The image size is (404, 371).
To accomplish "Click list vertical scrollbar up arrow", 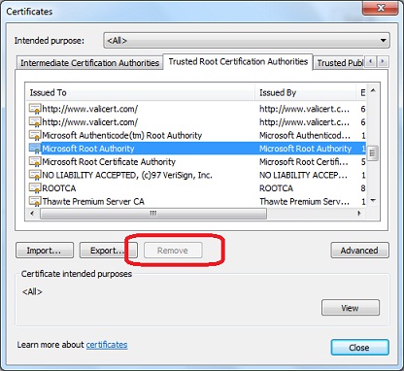I will coord(373,90).
